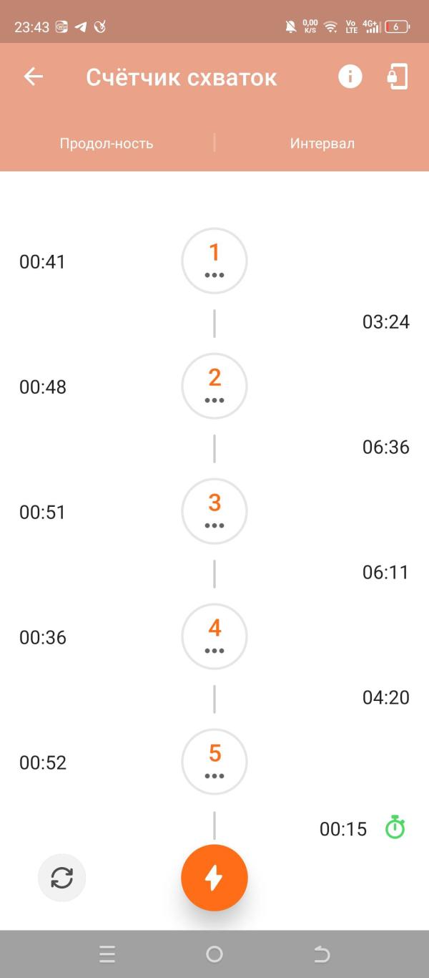
Task: Toggle the phone screen lock icon
Action: [x=398, y=77]
